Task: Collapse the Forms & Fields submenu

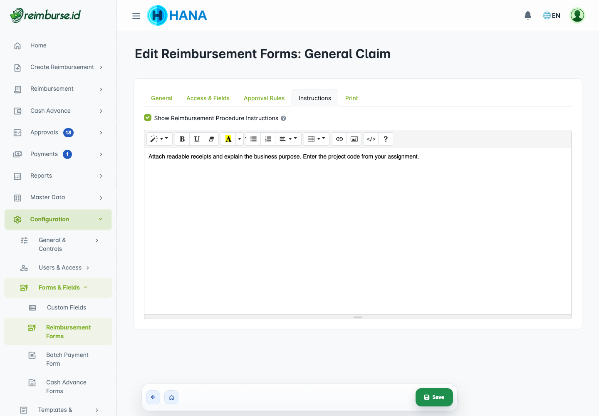Action: pyautogui.click(x=58, y=287)
